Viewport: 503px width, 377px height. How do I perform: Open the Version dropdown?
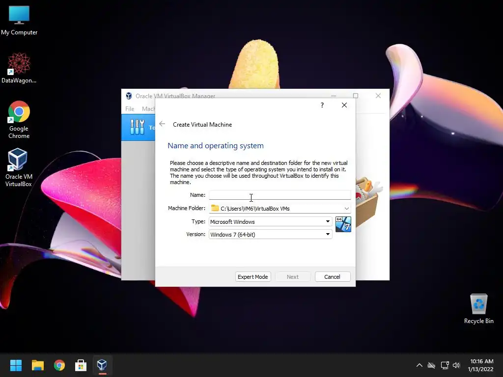click(x=271, y=234)
